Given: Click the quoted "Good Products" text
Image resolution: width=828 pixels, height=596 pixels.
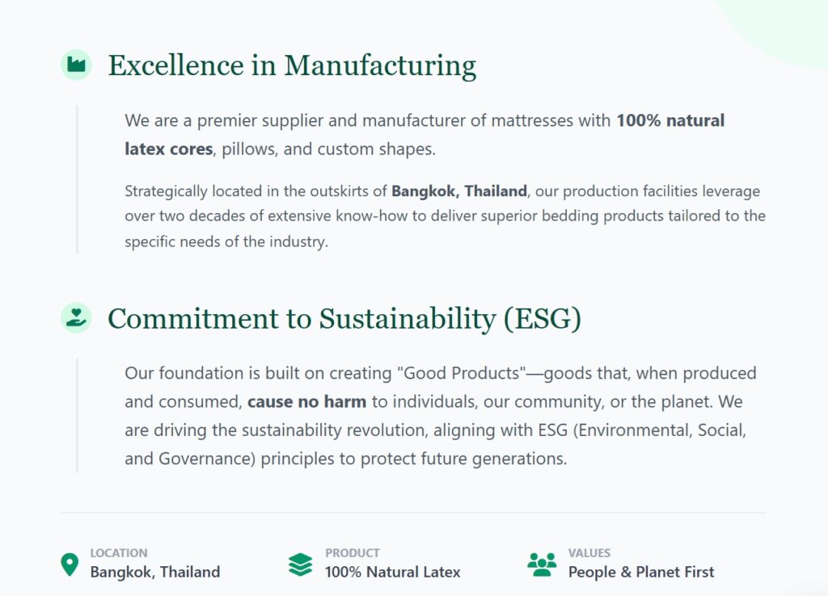Looking at the screenshot, I should [461, 373].
